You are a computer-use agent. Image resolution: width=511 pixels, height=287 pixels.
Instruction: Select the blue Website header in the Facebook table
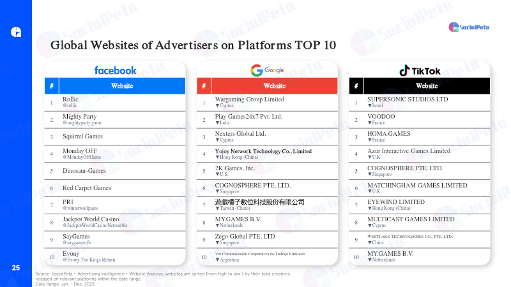(x=122, y=86)
